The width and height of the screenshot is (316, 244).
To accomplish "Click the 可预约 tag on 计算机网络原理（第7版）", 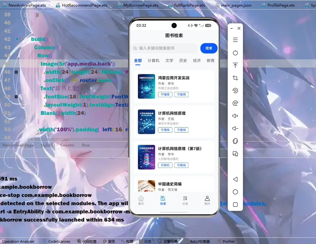I will (x=165, y=165).
